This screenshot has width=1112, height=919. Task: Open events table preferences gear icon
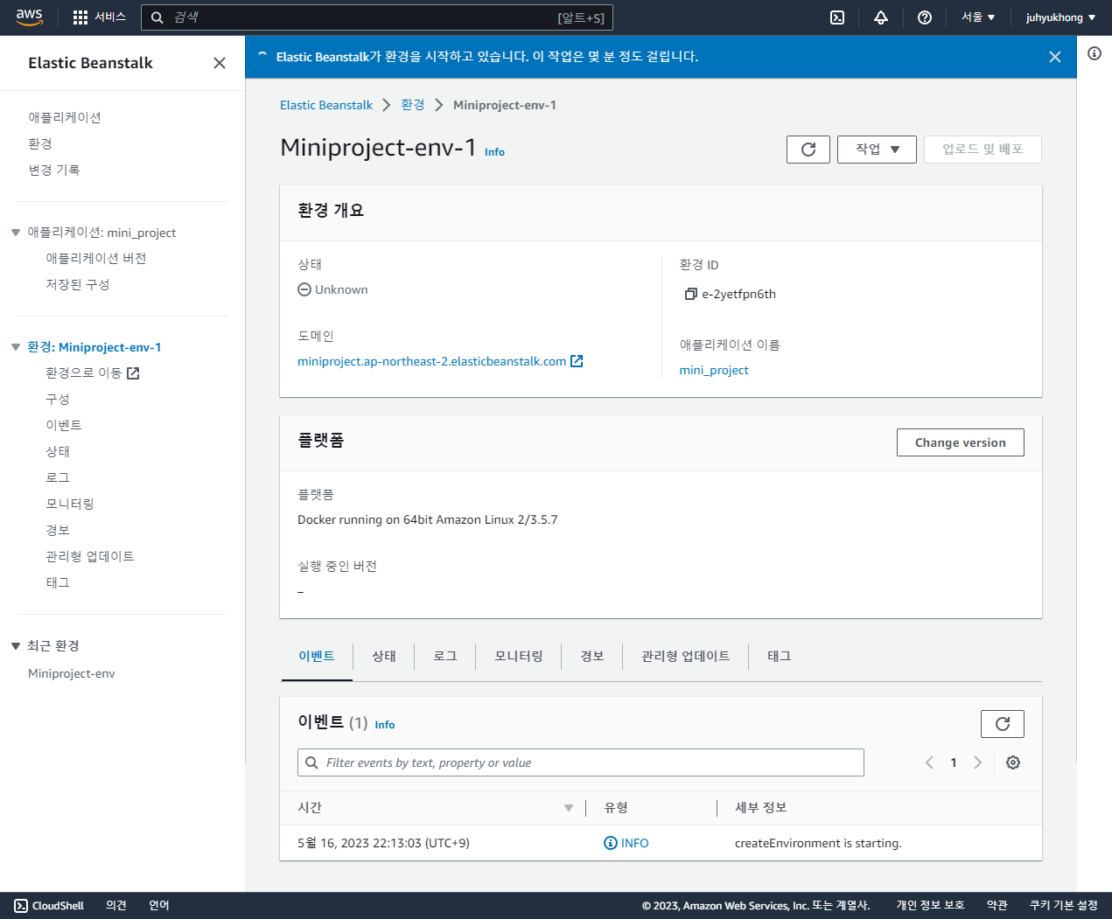click(x=1013, y=762)
